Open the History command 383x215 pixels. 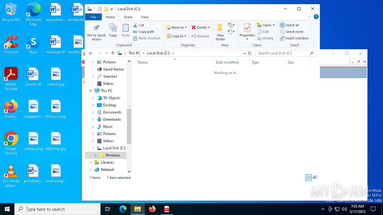pos(265,38)
